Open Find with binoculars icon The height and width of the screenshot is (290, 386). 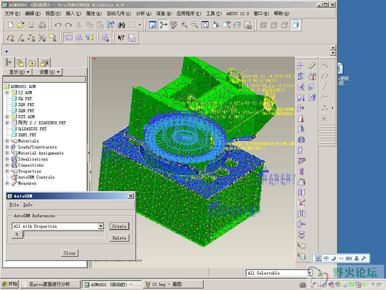(x=121, y=25)
